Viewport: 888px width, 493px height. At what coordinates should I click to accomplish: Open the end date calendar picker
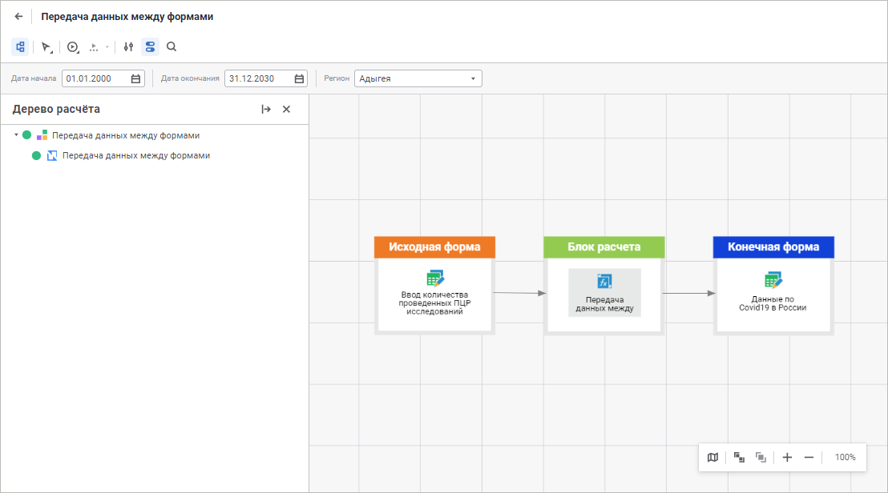click(299, 78)
